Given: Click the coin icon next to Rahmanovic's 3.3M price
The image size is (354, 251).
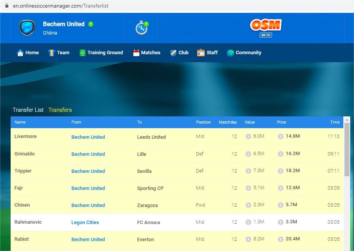Looking at the screenshot, I should pos(281,222).
